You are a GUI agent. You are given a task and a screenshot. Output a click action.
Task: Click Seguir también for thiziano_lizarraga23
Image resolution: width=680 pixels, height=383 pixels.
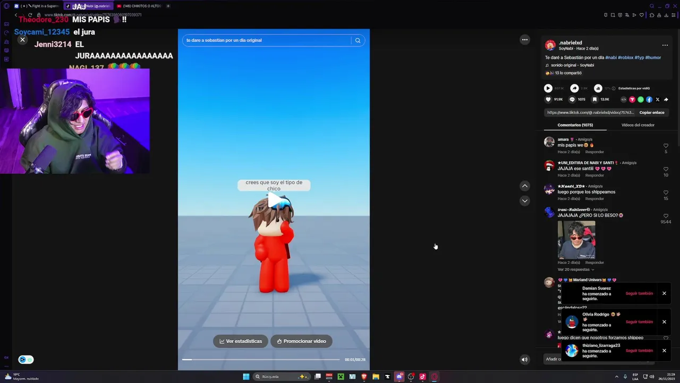(639, 351)
